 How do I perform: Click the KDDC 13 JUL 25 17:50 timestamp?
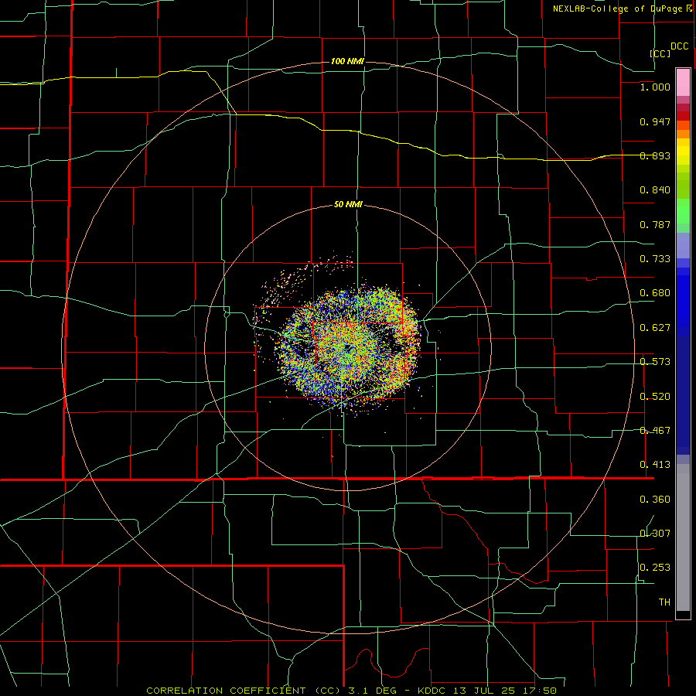coord(487,691)
